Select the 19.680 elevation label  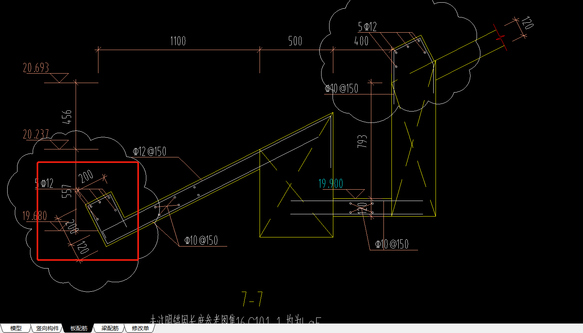point(35,216)
